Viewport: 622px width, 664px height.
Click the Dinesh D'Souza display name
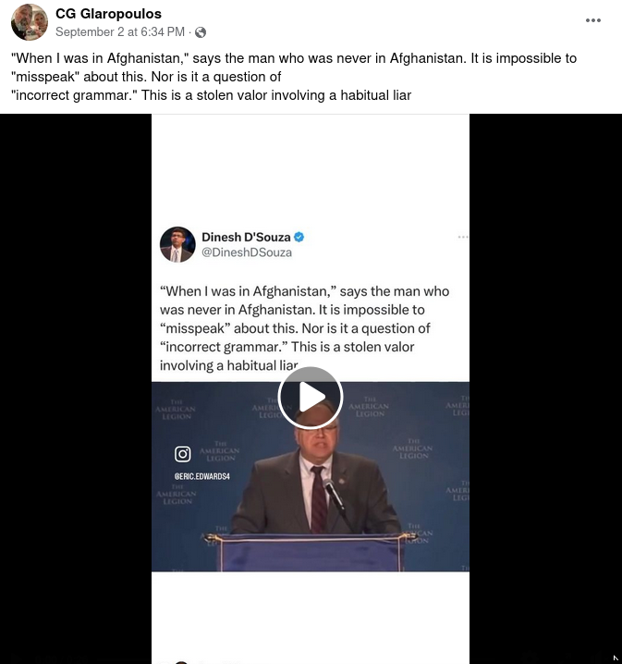coord(246,237)
